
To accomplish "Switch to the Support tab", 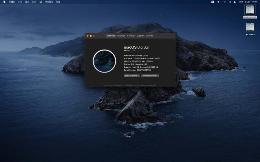I will point(140,36).
